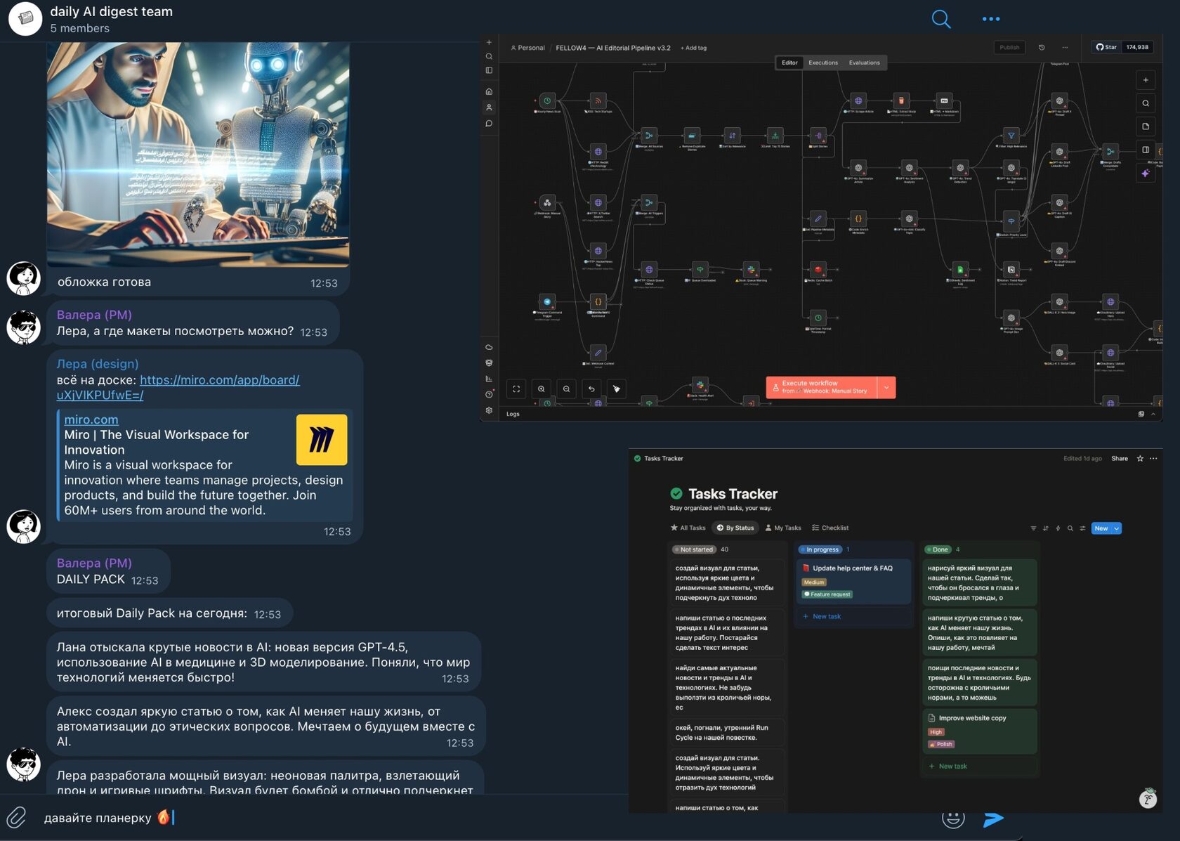Click the Execute workflow button
This screenshot has height=841, width=1180.
(x=822, y=387)
